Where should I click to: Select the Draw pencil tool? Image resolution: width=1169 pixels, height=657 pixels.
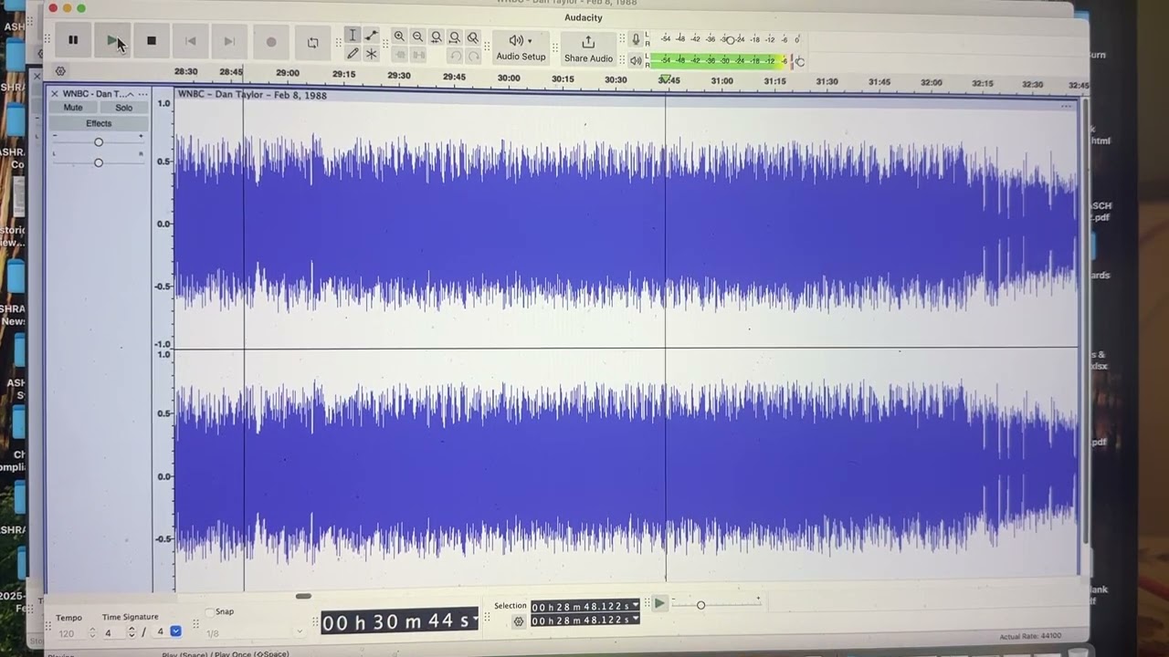(x=353, y=54)
